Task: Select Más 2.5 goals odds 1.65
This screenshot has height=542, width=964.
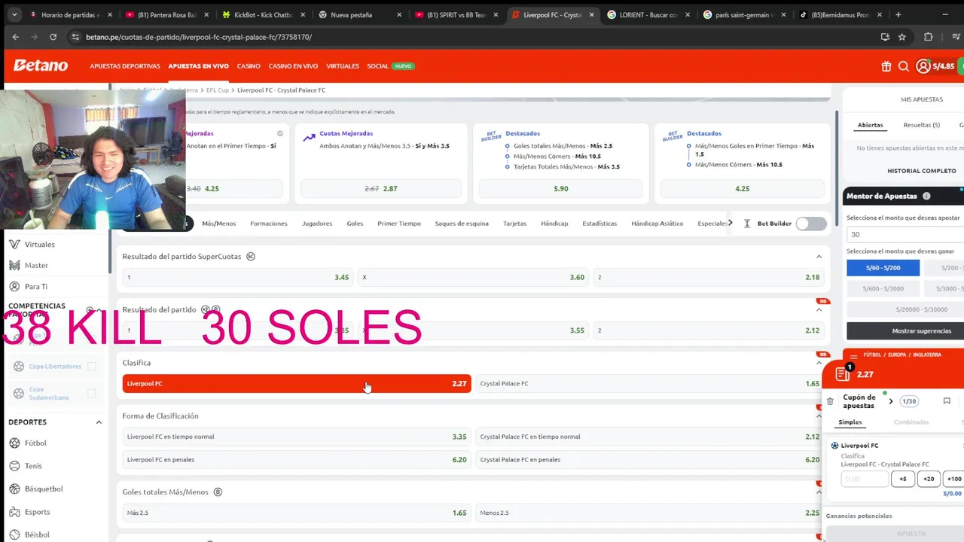Action: (297, 513)
